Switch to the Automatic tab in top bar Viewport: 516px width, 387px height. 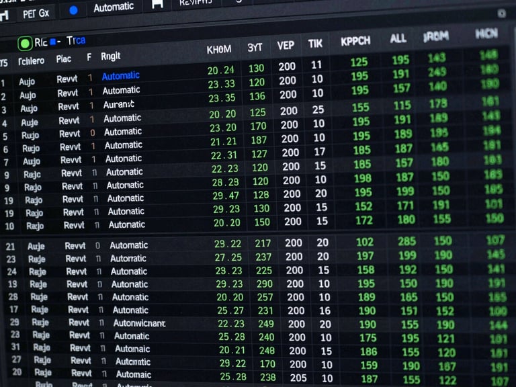tap(114, 7)
